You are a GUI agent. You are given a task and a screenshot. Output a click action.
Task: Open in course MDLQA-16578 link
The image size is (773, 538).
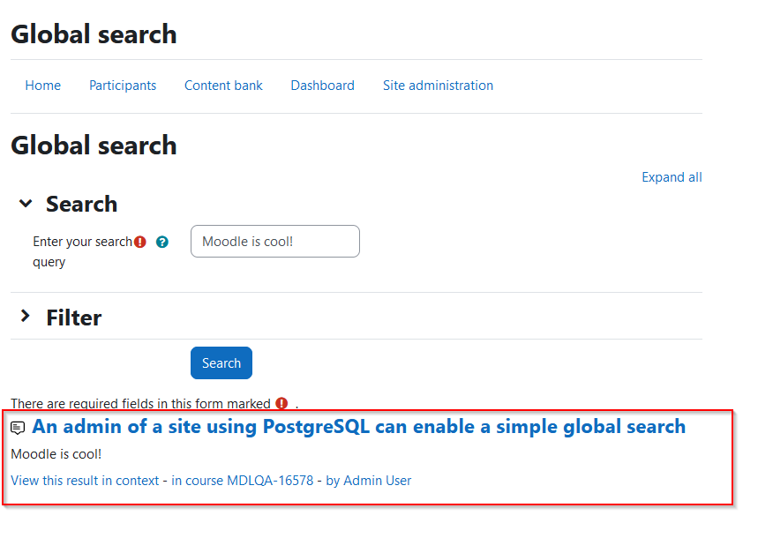242,481
